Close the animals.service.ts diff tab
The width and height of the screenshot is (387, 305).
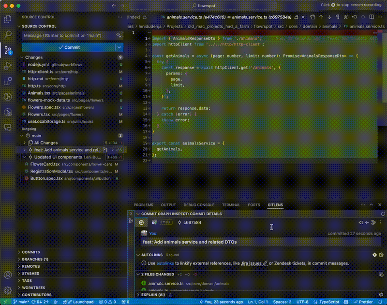[303, 17]
